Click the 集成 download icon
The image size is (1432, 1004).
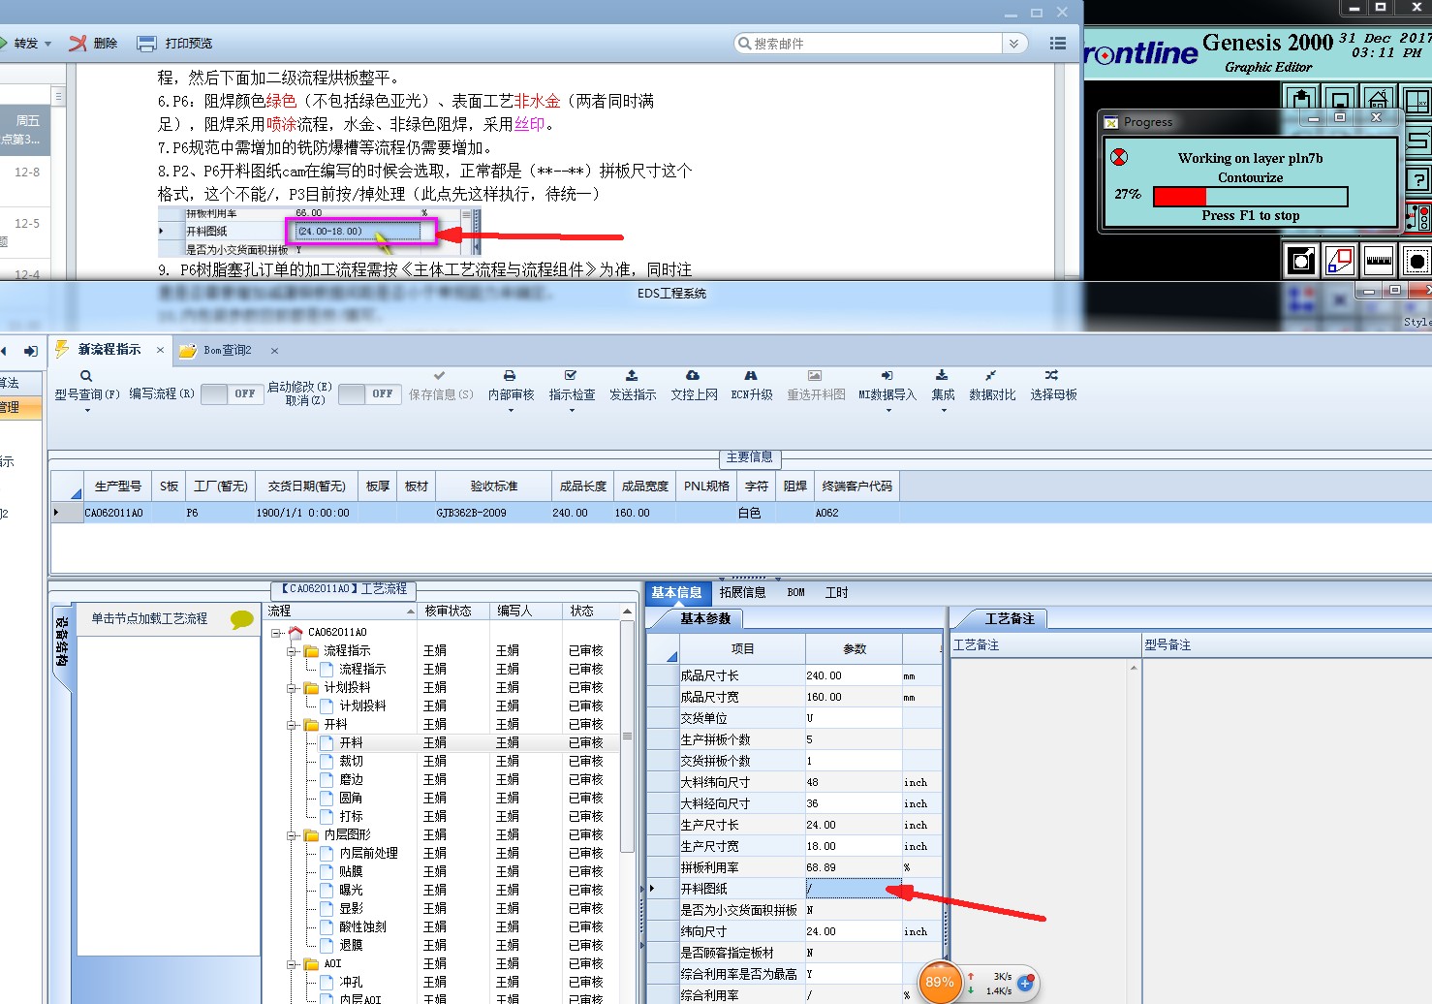(x=942, y=375)
